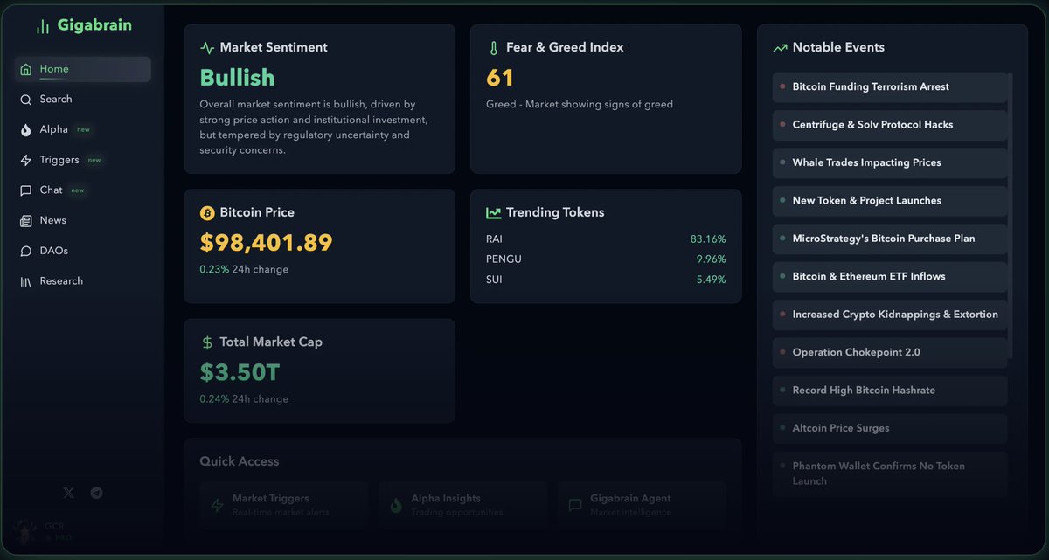The image size is (1049, 560).
Task: Open the Alpha section in sidebar
Action: point(83,129)
